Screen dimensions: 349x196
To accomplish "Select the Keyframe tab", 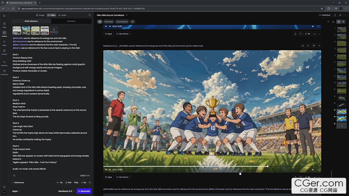I will [71, 21].
